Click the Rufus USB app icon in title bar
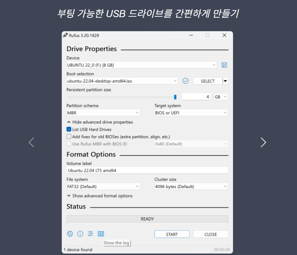This screenshot has width=297, height=255. [x=65, y=35]
